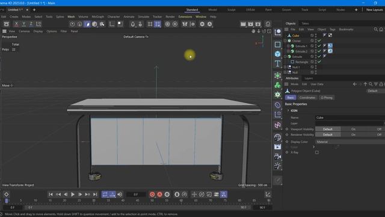Screen dimensions: 385x217
Task: Toggle the green check of Cloner
Action: pos(319,41)
